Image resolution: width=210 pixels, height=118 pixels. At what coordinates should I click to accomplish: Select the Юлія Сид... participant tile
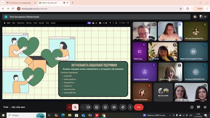pyautogui.click(x=139, y=52)
